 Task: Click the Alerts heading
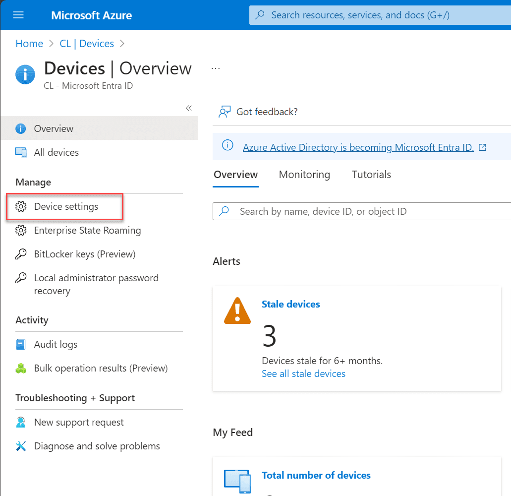tap(227, 261)
